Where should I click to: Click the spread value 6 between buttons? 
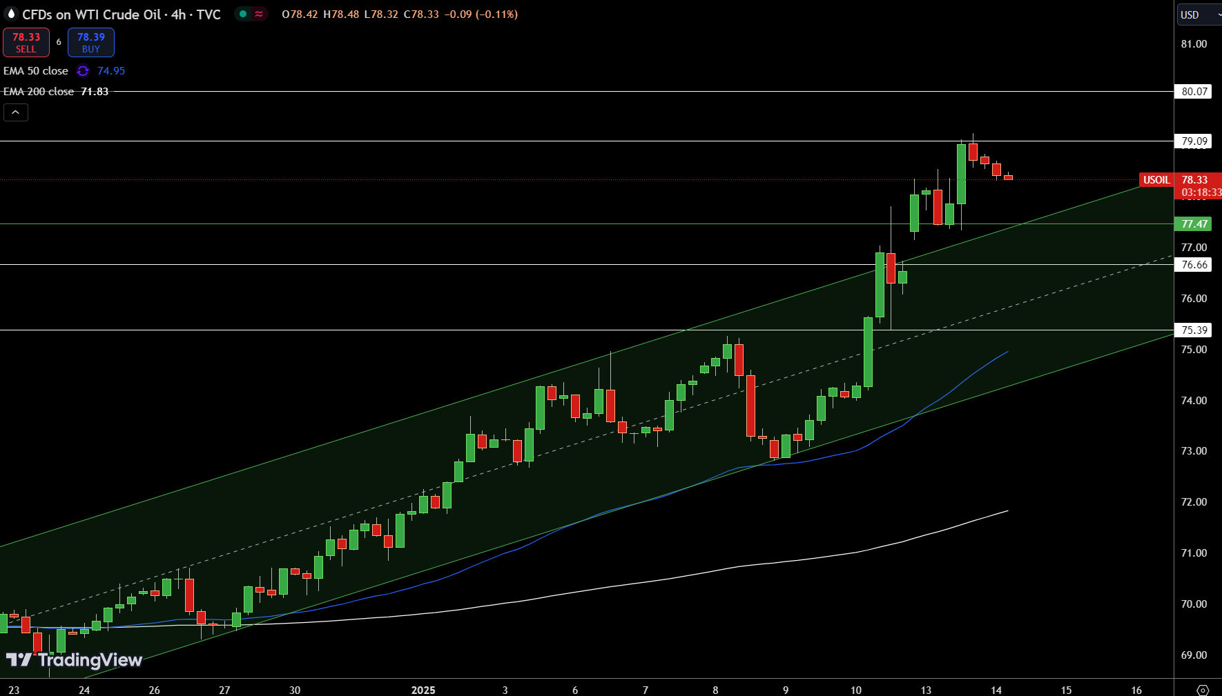pyautogui.click(x=59, y=42)
